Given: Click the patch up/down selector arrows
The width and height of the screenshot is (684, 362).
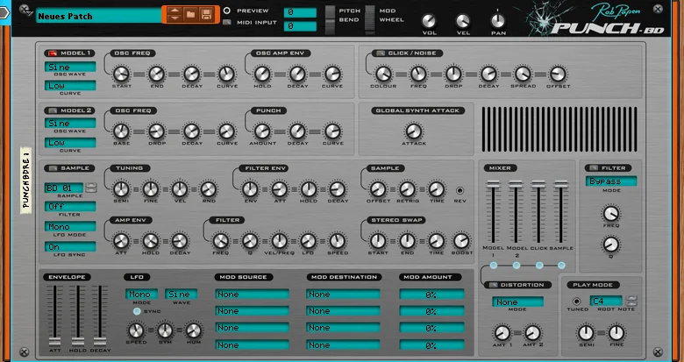Looking at the screenshot, I should (174, 14).
